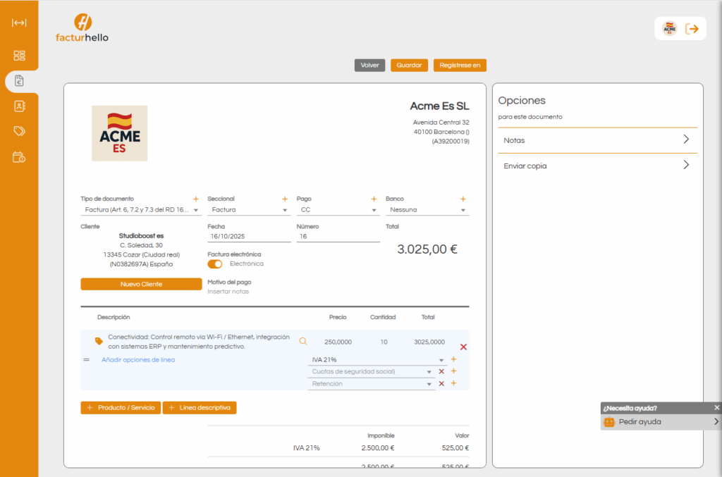Image resolution: width=722 pixels, height=477 pixels.
Task: Delete the line item with red X
Action: pyautogui.click(x=463, y=347)
